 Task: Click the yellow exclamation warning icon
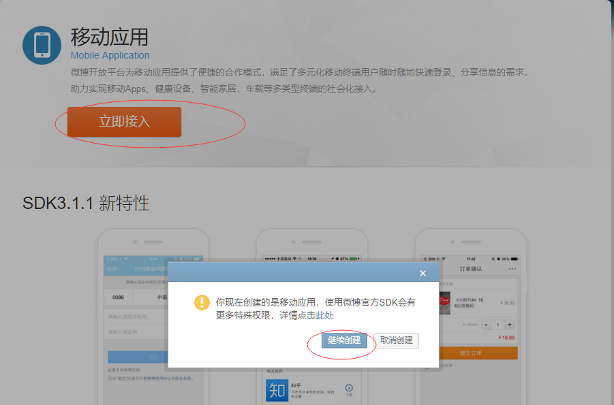pyautogui.click(x=202, y=302)
